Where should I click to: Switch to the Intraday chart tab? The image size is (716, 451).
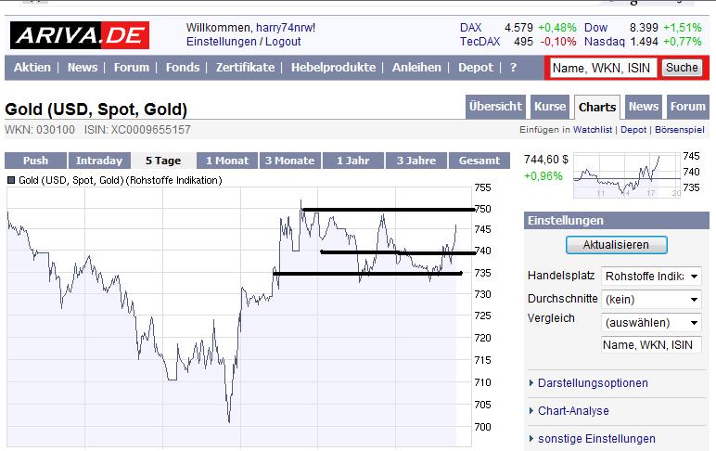[x=99, y=161]
